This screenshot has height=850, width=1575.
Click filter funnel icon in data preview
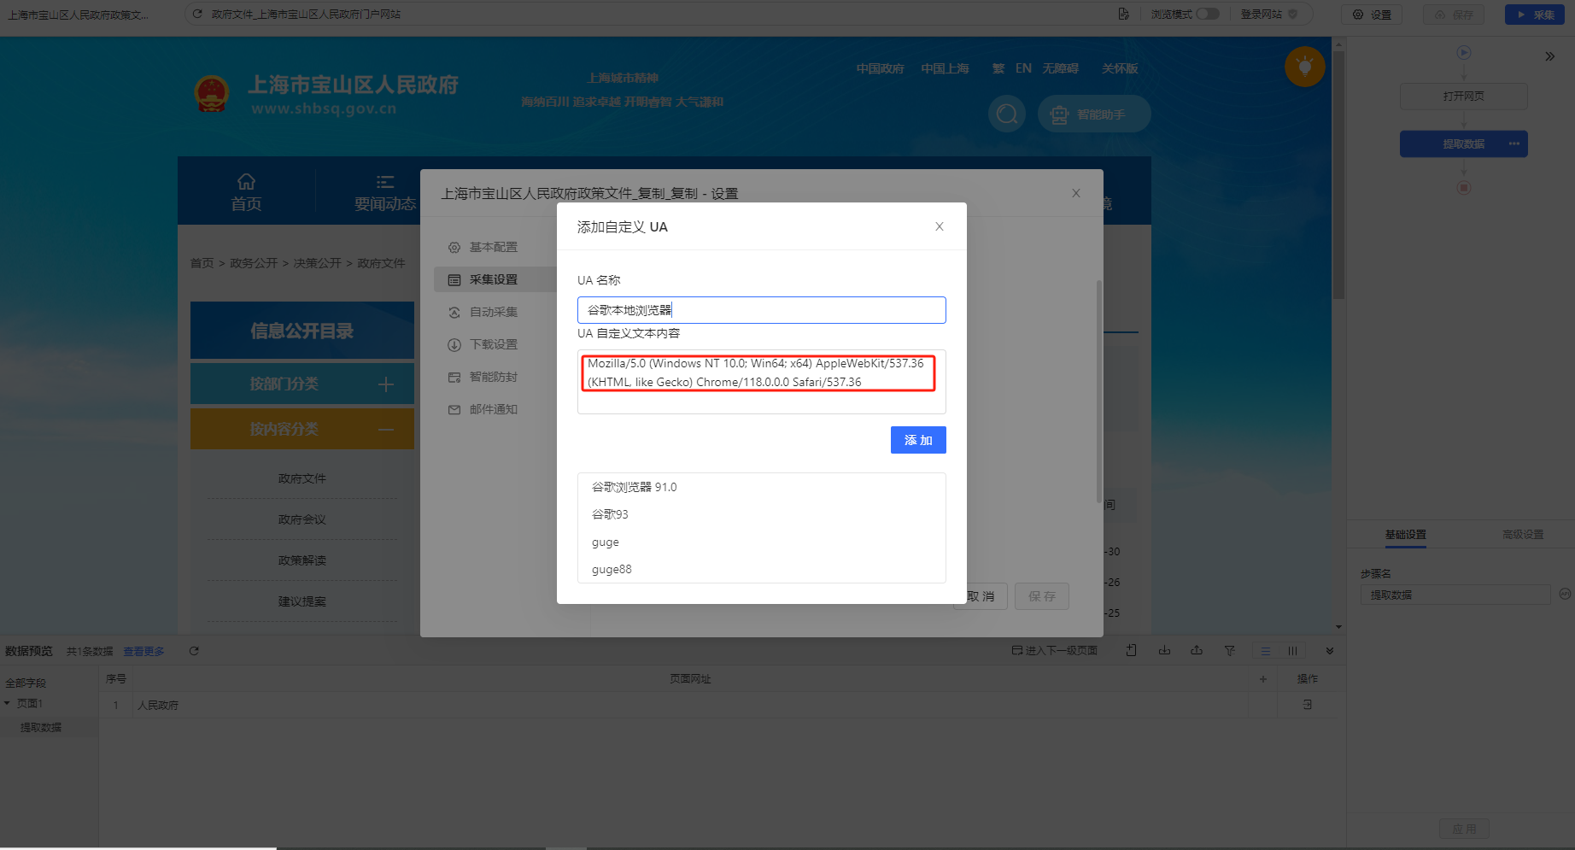point(1230,651)
